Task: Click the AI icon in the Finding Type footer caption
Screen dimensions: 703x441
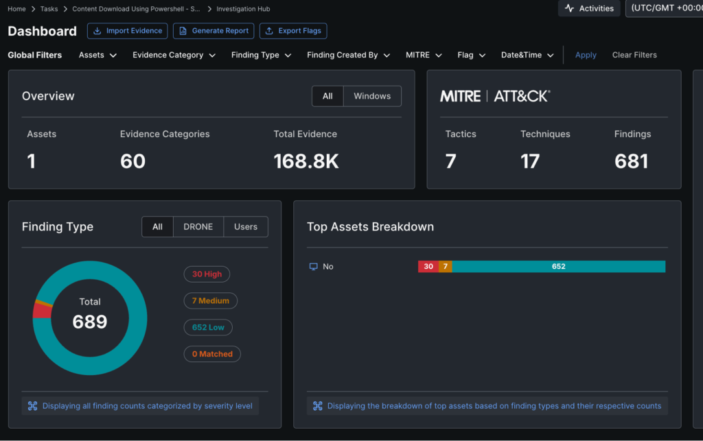Action: (x=32, y=405)
